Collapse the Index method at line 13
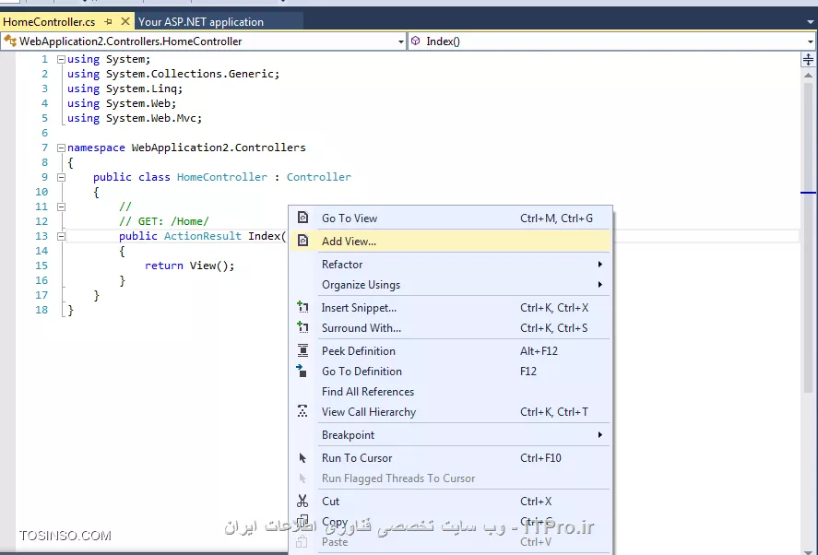The height and width of the screenshot is (555, 818). (61, 236)
